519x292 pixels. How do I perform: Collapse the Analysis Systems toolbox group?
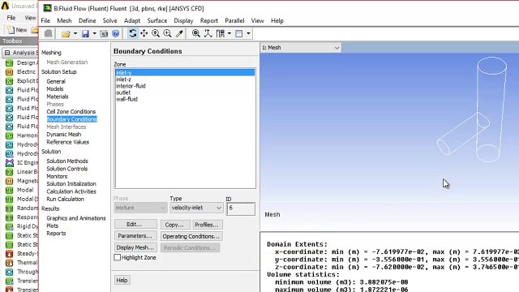7,53
